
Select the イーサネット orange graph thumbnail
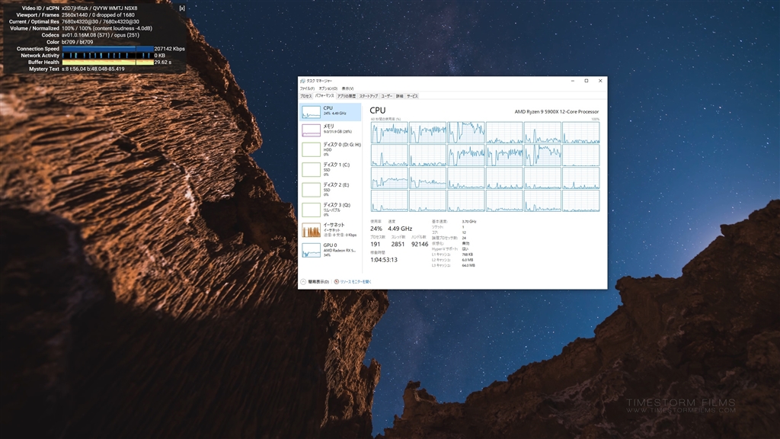311,230
